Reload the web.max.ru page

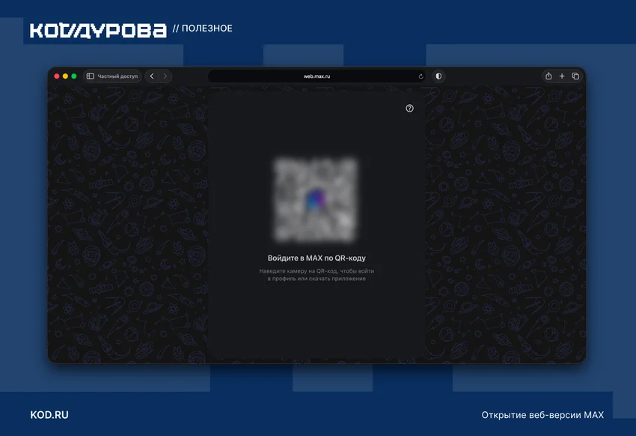pos(421,76)
